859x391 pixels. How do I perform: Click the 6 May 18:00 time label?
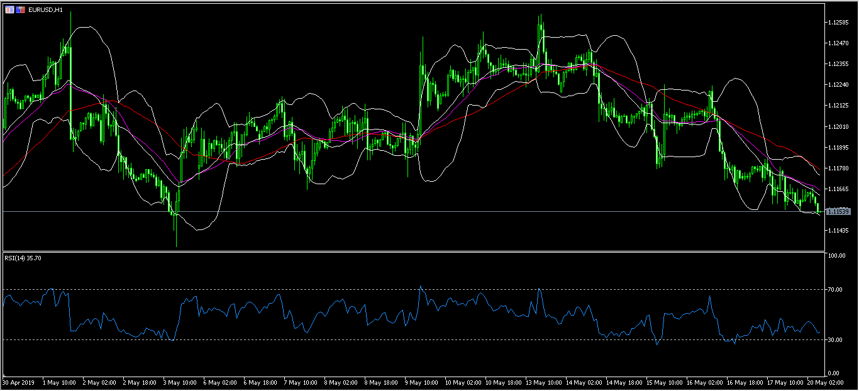[x=259, y=382]
